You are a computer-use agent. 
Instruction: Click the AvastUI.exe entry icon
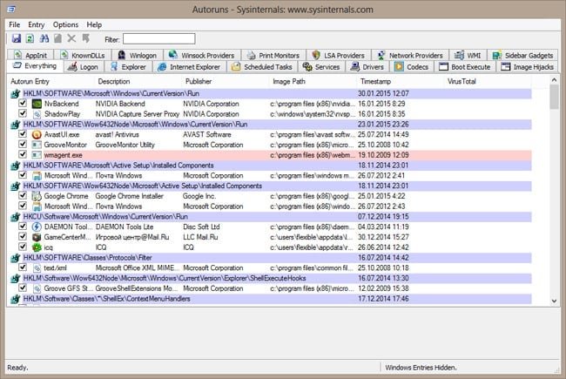[x=37, y=134]
